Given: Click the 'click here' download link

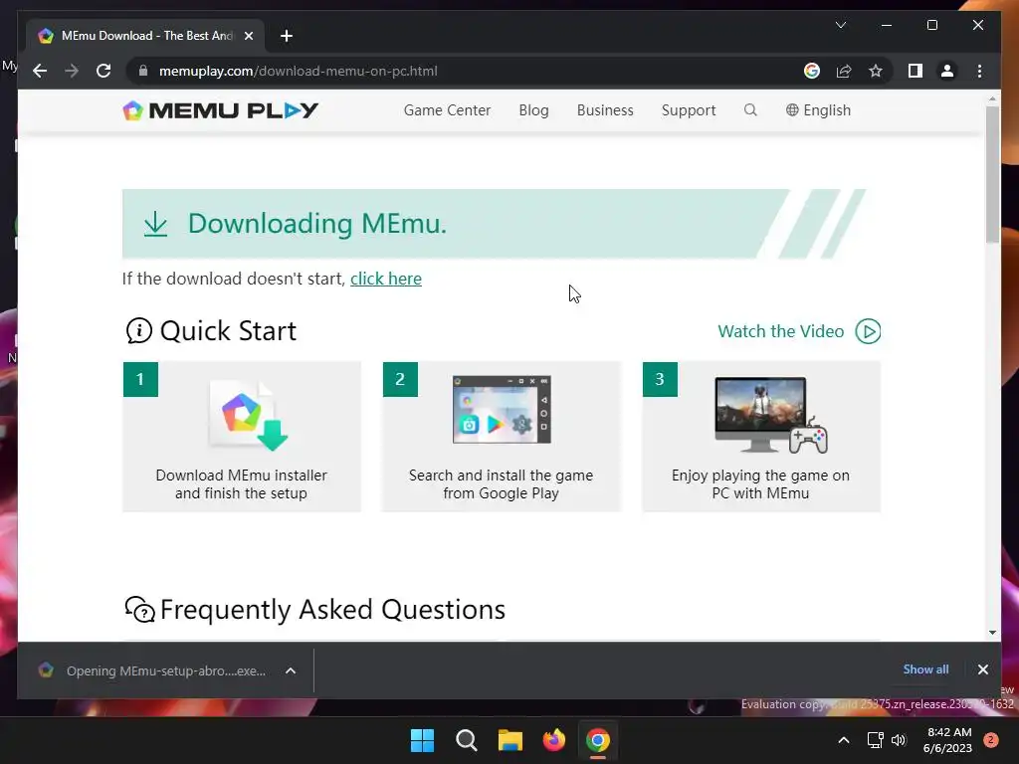Looking at the screenshot, I should [x=386, y=279].
